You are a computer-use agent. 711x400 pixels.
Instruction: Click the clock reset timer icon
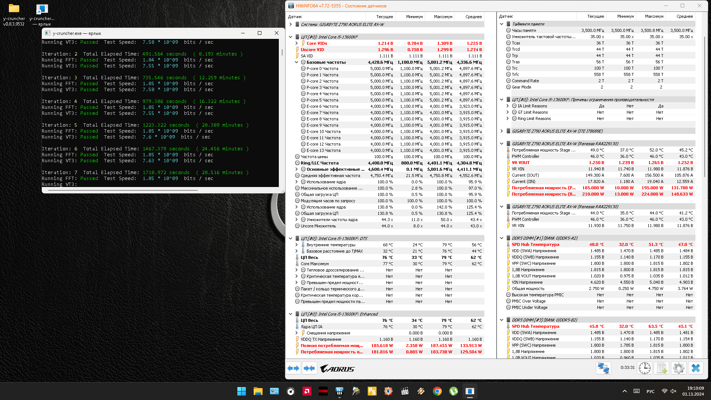tap(644, 368)
